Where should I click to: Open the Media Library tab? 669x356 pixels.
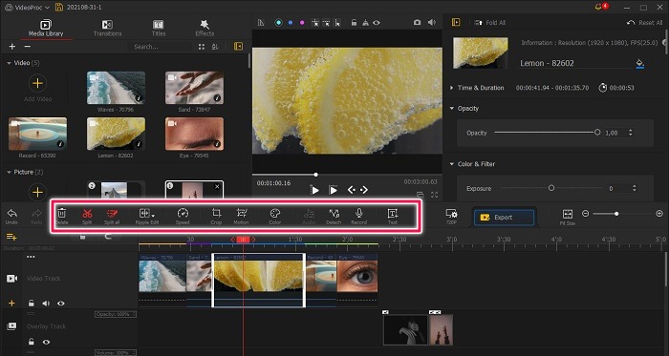46,28
